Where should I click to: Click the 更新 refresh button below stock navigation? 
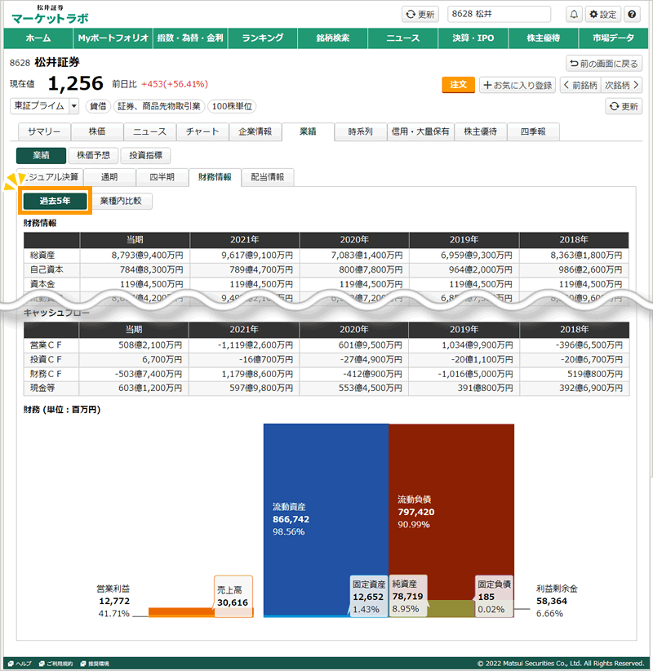coord(624,106)
